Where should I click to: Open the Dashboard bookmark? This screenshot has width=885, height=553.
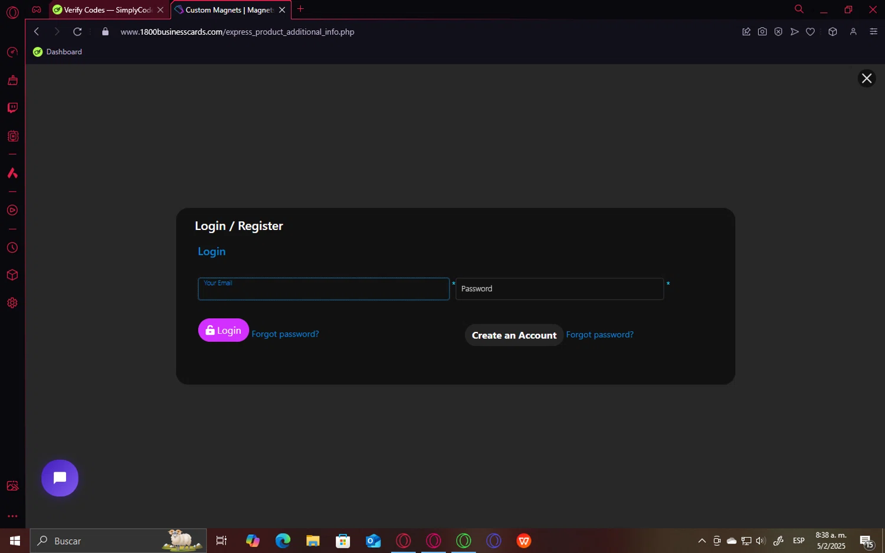click(x=58, y=52)
